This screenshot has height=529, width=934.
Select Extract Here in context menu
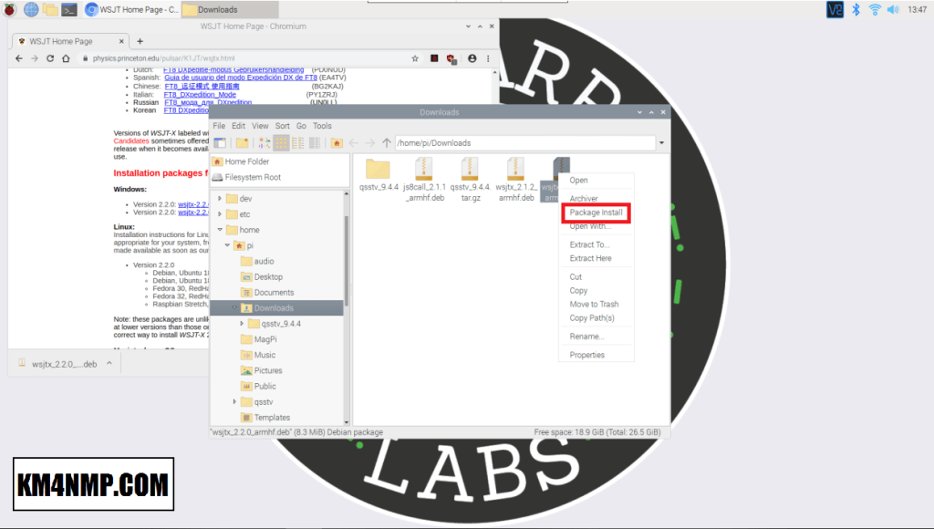point(590,258)
